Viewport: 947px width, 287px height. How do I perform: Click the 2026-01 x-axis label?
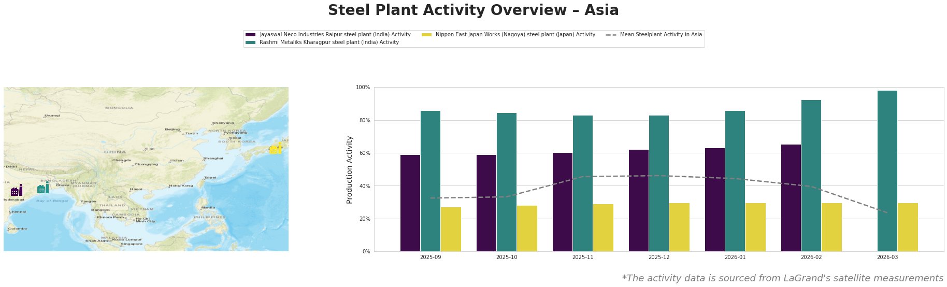735,257
